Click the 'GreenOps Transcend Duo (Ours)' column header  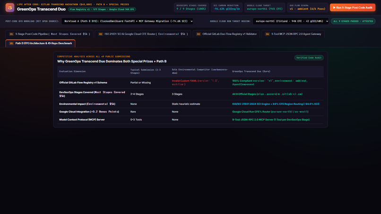251,71
